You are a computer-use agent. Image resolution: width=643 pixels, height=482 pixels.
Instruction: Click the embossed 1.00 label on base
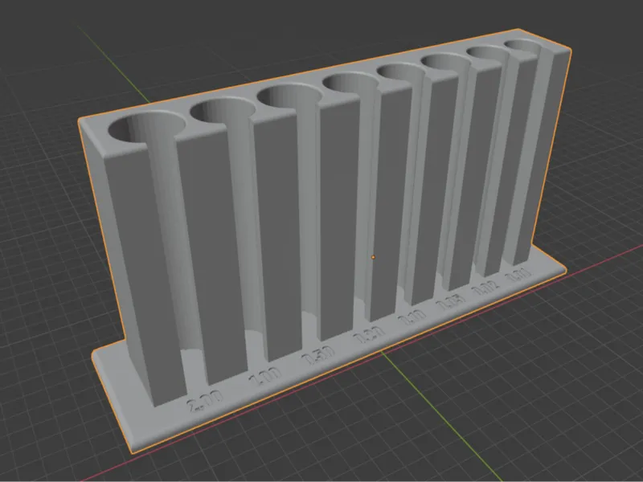coord(265,376)
